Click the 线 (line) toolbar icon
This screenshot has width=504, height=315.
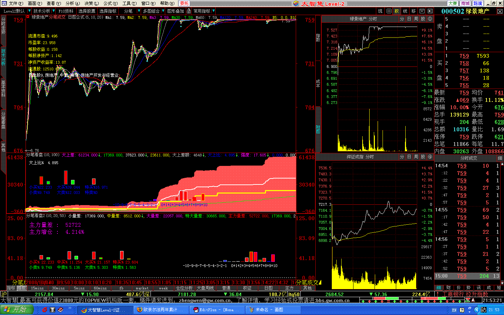tap(405, 11)
